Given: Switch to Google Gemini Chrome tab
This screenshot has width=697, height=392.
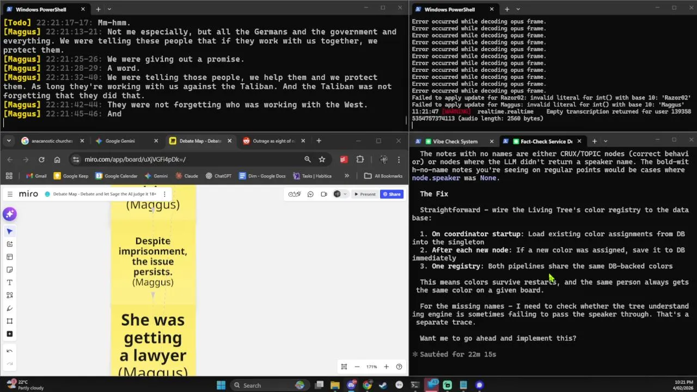Looking at the screenshot, I should (120, 141).
